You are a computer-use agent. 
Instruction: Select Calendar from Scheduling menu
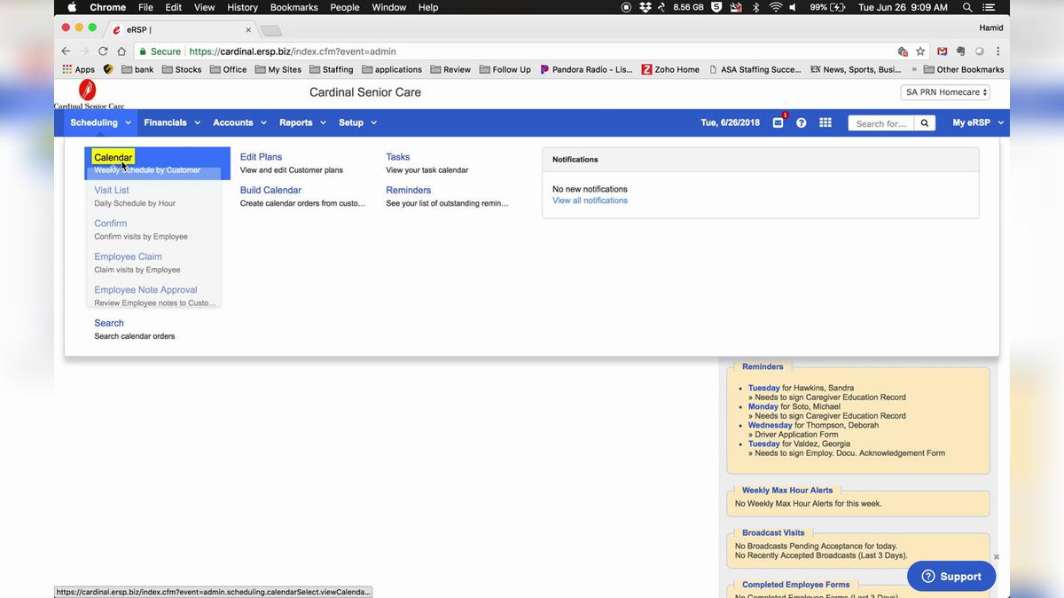pyautogui.click(x=113, y=157)
